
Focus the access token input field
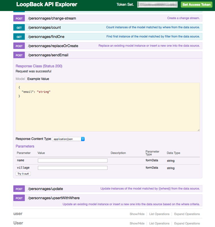[157, 5]
